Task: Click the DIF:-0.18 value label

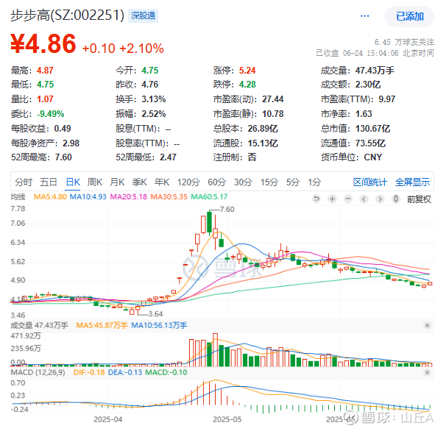Action: click(89, 372)
